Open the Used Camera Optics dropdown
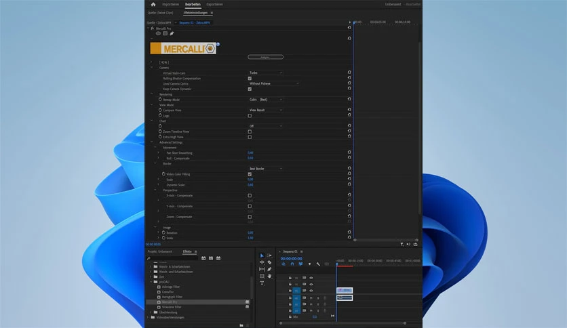 coord(274,83)
